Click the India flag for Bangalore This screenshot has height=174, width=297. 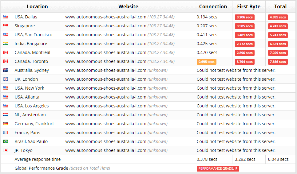pyautogui.click(x=6, y=44)
